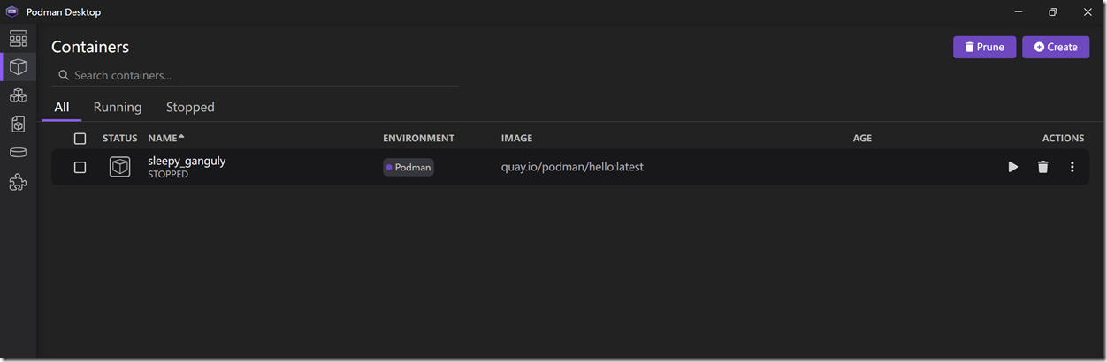Check the sleepy_ganguly row checkbox
Screen dimensions: 1107x362
(80, 167)
